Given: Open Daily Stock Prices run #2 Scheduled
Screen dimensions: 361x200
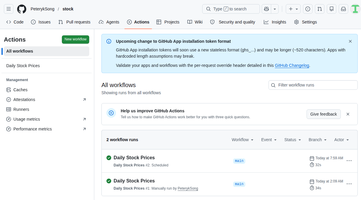Looking at the screenshot, I should pos(134,158).
